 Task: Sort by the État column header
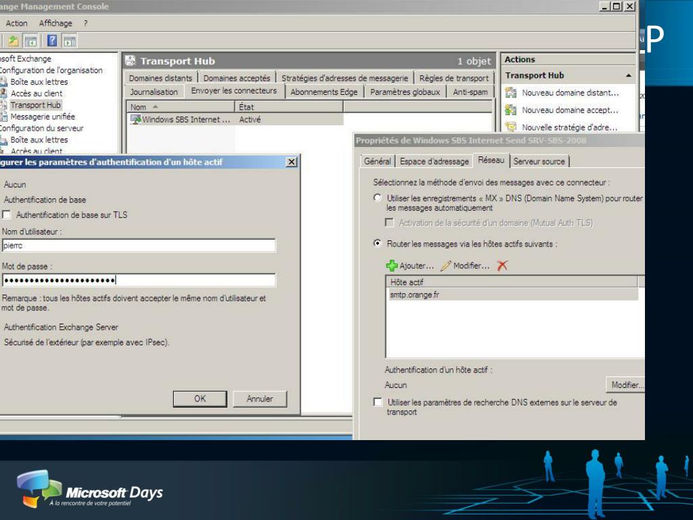(289, 107)
